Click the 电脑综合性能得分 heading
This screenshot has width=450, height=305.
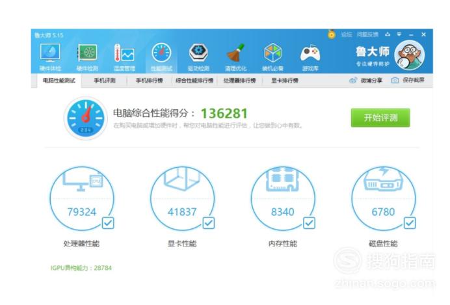(151, 113)
